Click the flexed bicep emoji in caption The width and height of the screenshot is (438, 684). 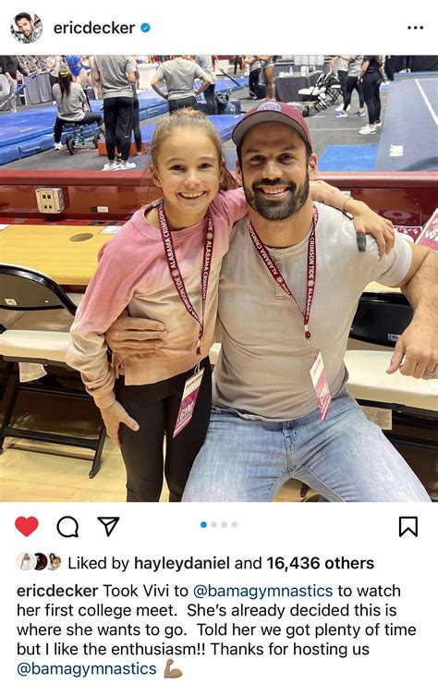click(172, 668)
